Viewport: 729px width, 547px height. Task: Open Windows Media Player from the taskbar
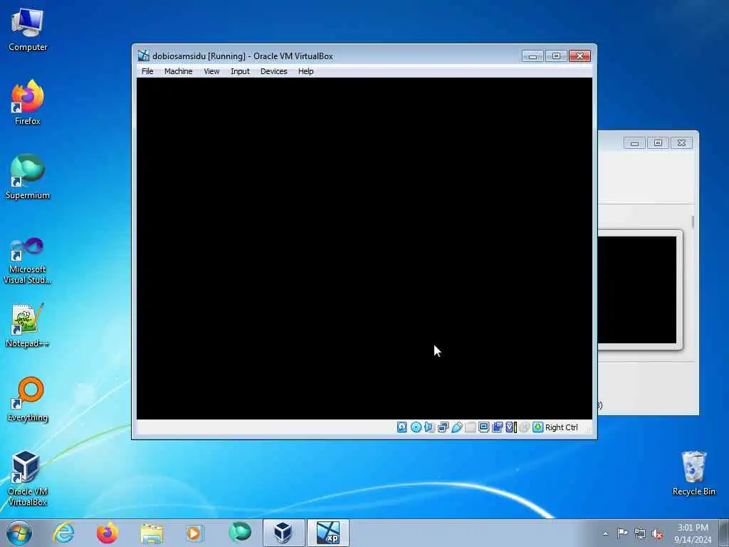click(195, 533)
